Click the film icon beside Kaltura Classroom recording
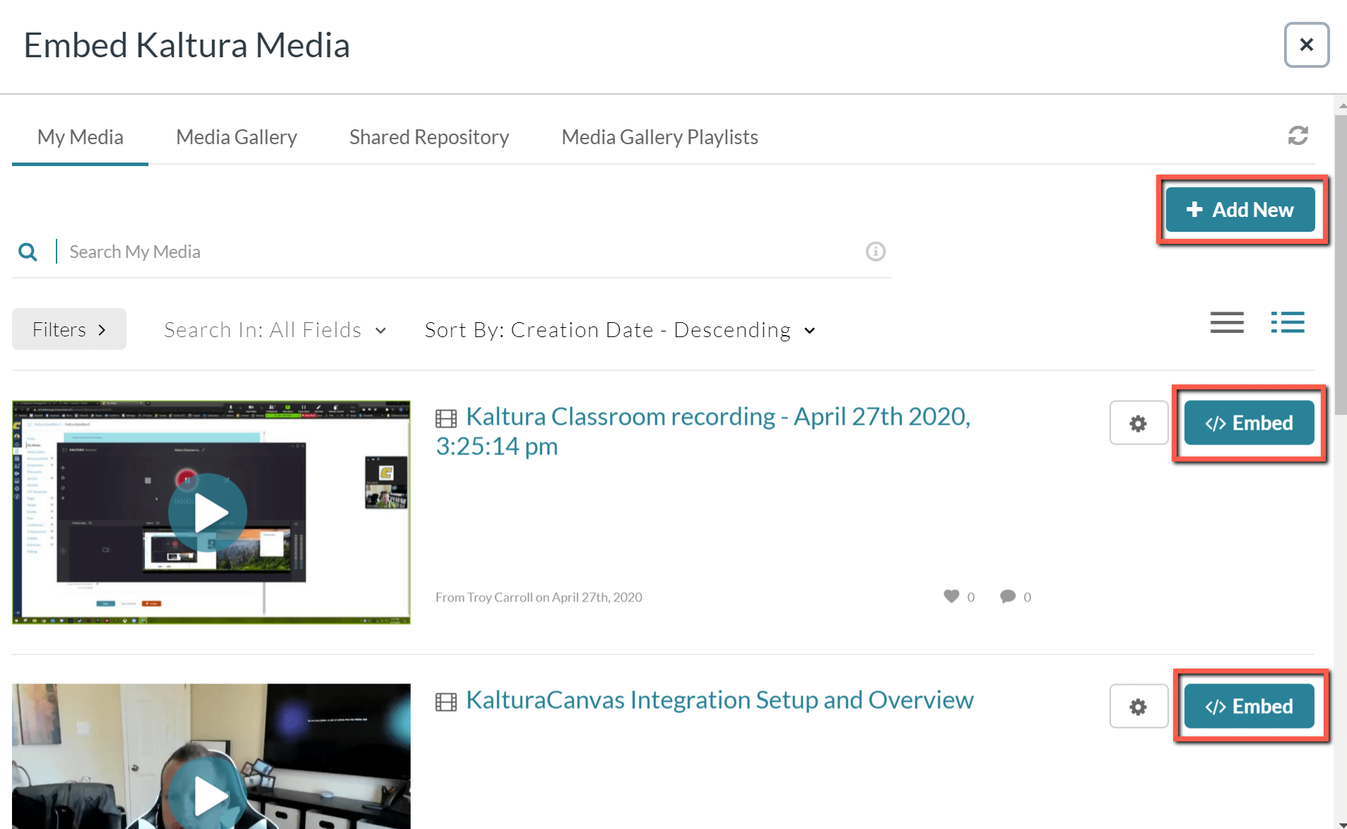Screen dimensions: 1347x829 pyautogui.click(x=446, y=419)
